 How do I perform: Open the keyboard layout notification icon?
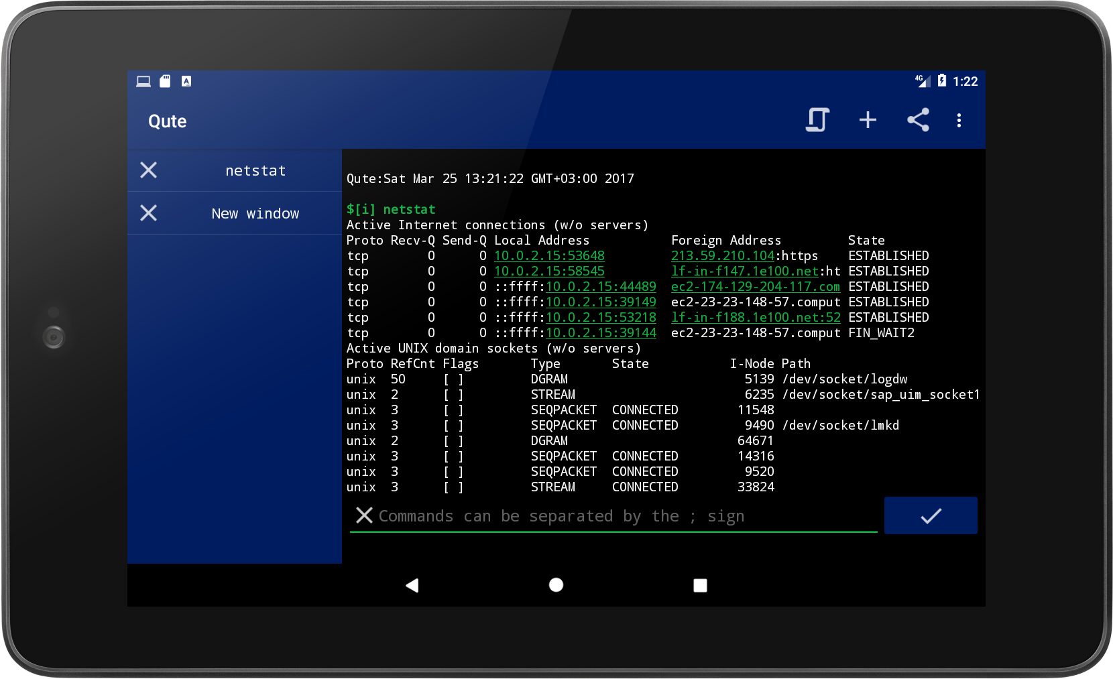[186, 80]
